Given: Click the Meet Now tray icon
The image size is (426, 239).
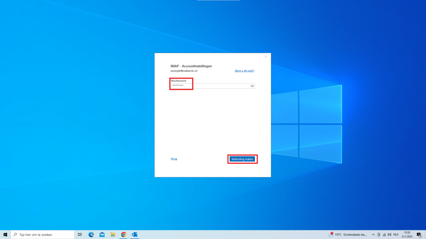Looking at the screenshot, I should [379, 235].
